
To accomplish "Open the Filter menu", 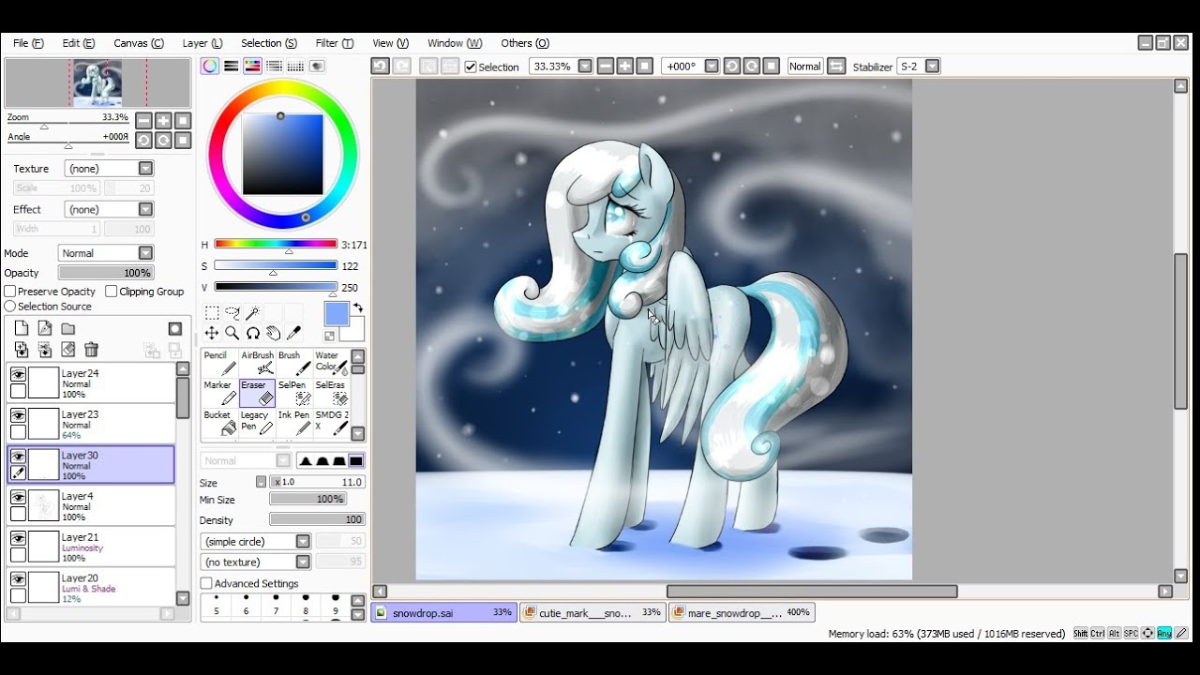I will 335,43.
